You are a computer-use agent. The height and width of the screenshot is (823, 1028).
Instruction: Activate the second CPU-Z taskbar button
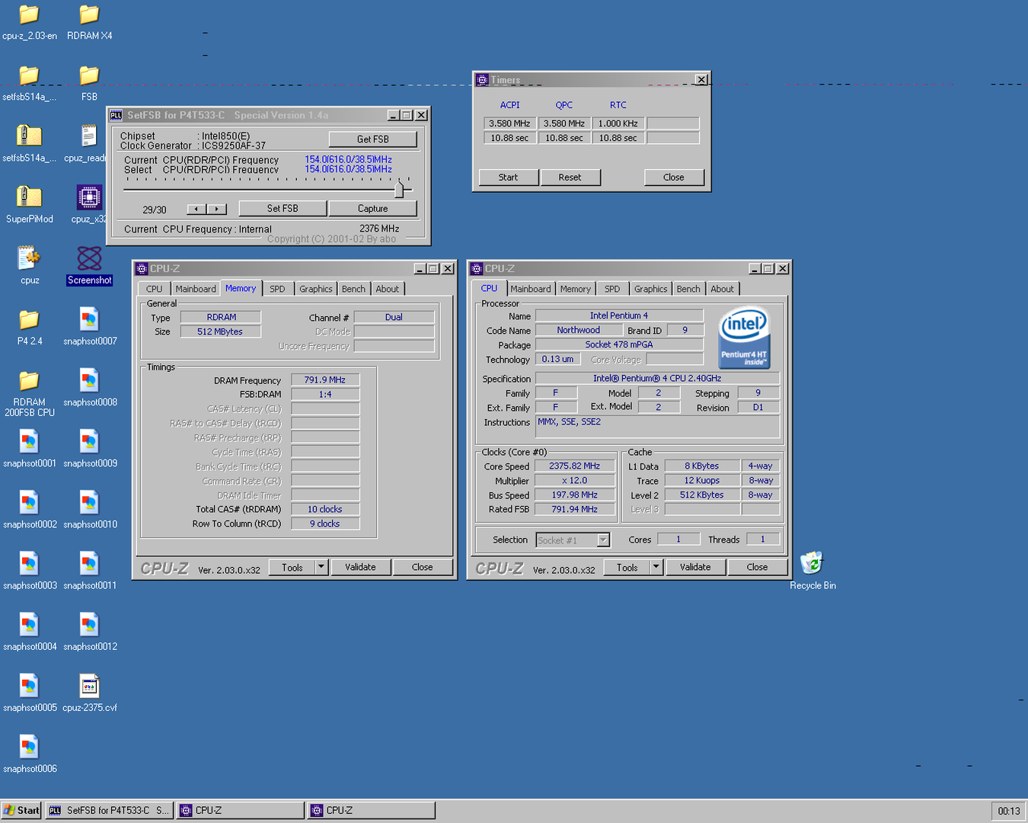[372, 810]
